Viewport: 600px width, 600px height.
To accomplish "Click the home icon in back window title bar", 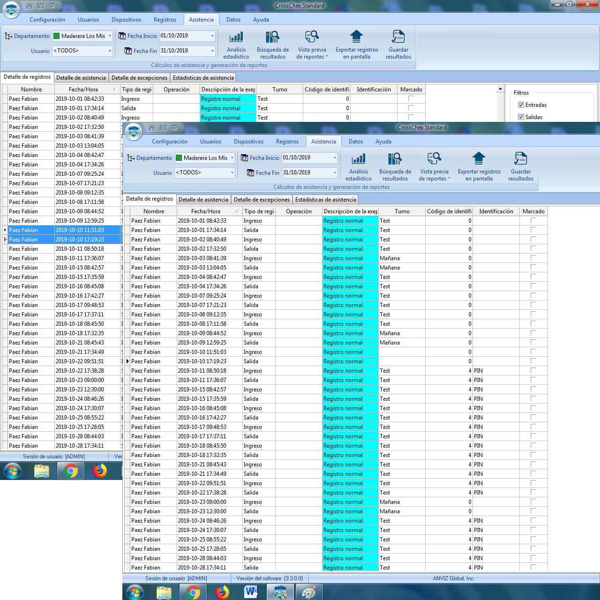I will click(x=29, y=6).
